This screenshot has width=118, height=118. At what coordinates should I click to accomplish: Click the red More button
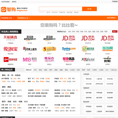115,31
